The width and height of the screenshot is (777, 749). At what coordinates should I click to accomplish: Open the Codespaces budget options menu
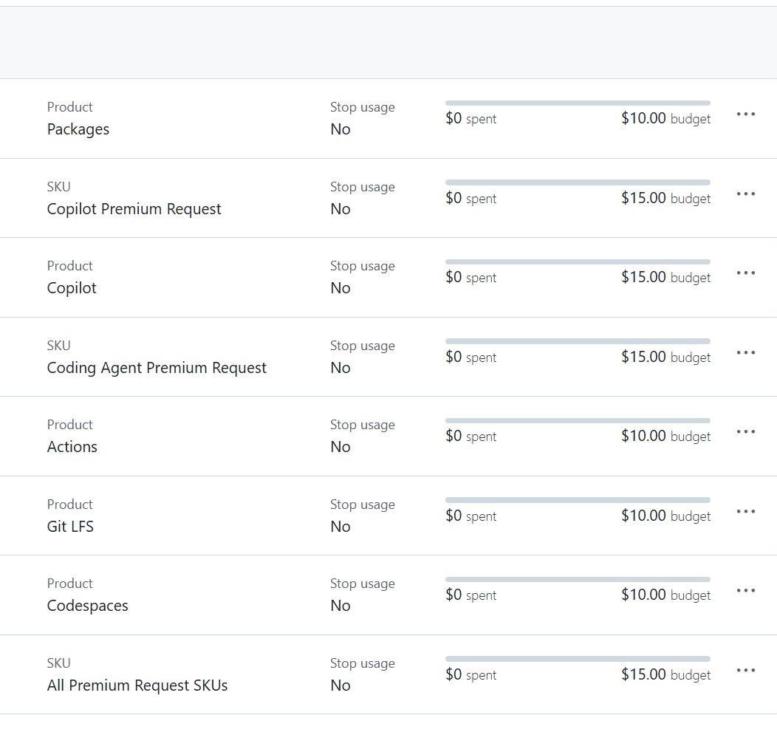pyautogui.click(x=745, y=591)
